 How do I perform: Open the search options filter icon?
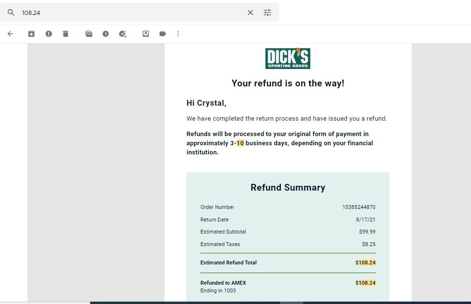click(x=267, y=13)
